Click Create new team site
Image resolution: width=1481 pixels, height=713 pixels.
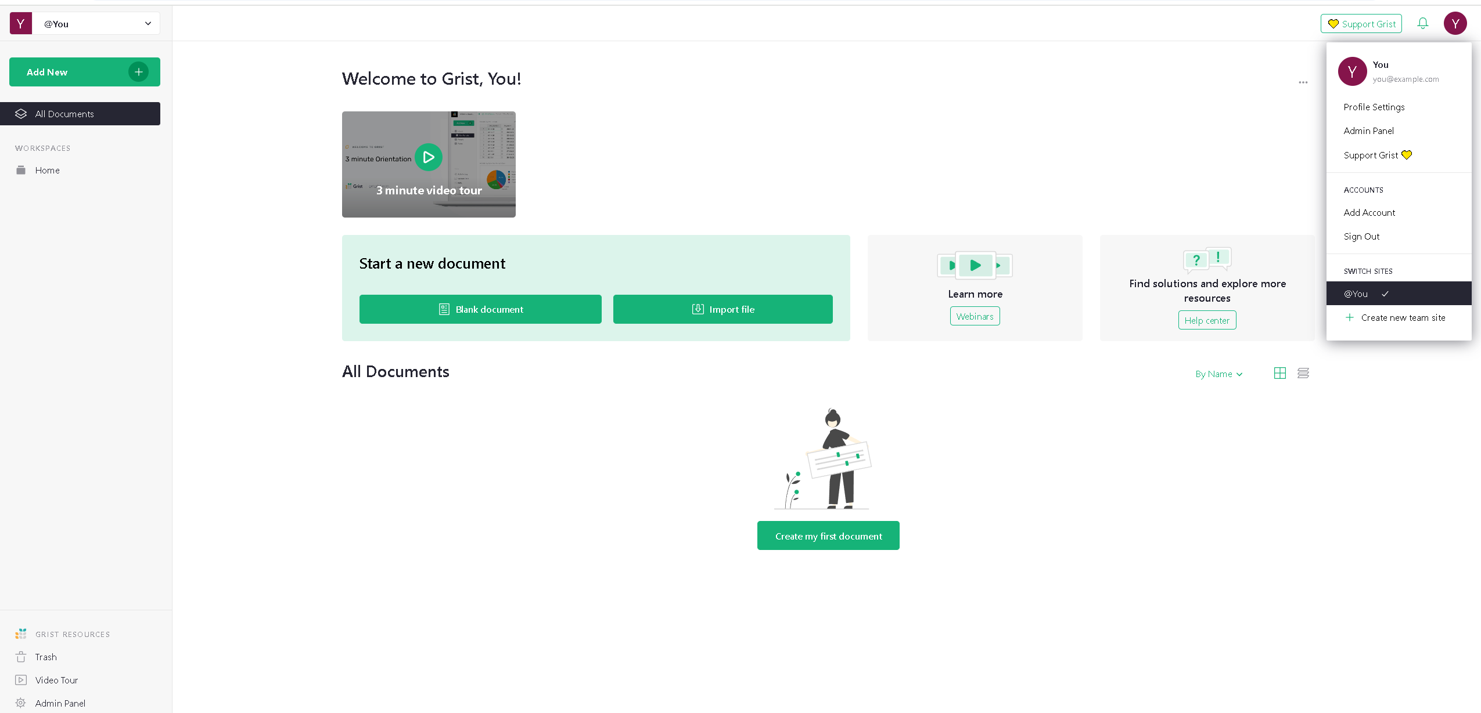coord(1402,317)
